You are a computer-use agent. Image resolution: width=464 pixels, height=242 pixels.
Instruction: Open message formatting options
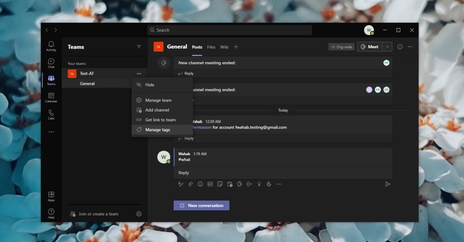coord(181,184)
